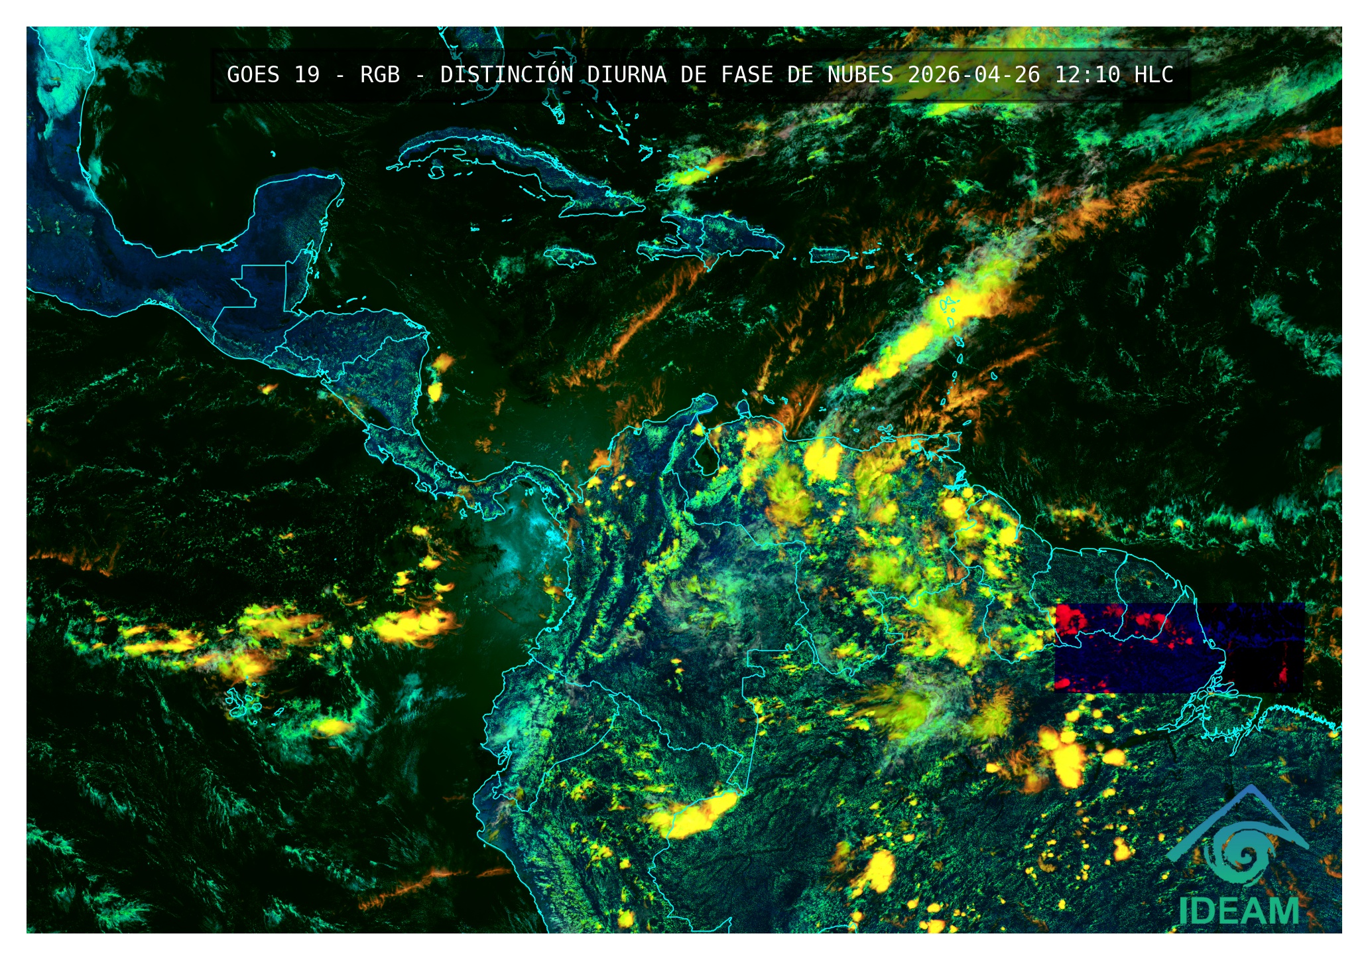Click the La Guajira peninsula tip in Colombia
Viewport: 1368px width, 960px height.
tap(706, 400)
